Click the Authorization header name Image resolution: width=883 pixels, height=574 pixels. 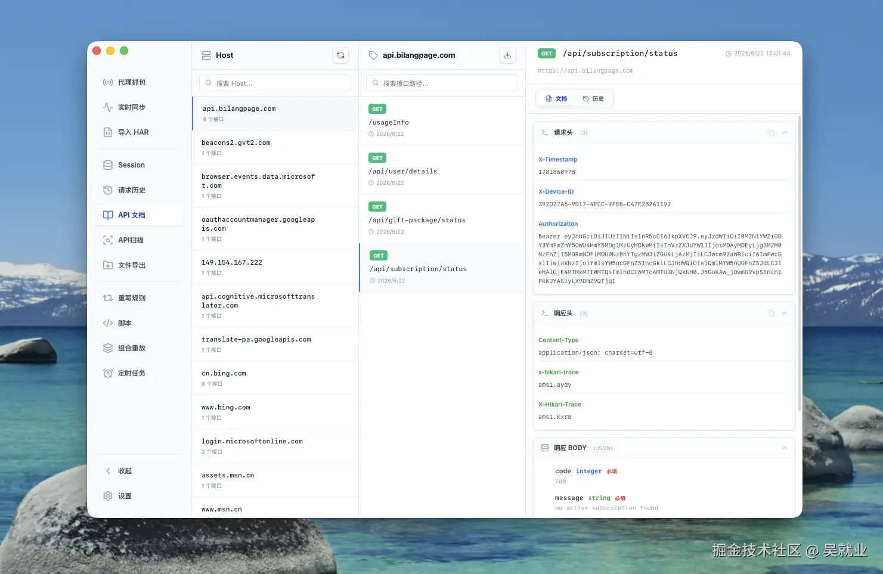tap(558, 224)
